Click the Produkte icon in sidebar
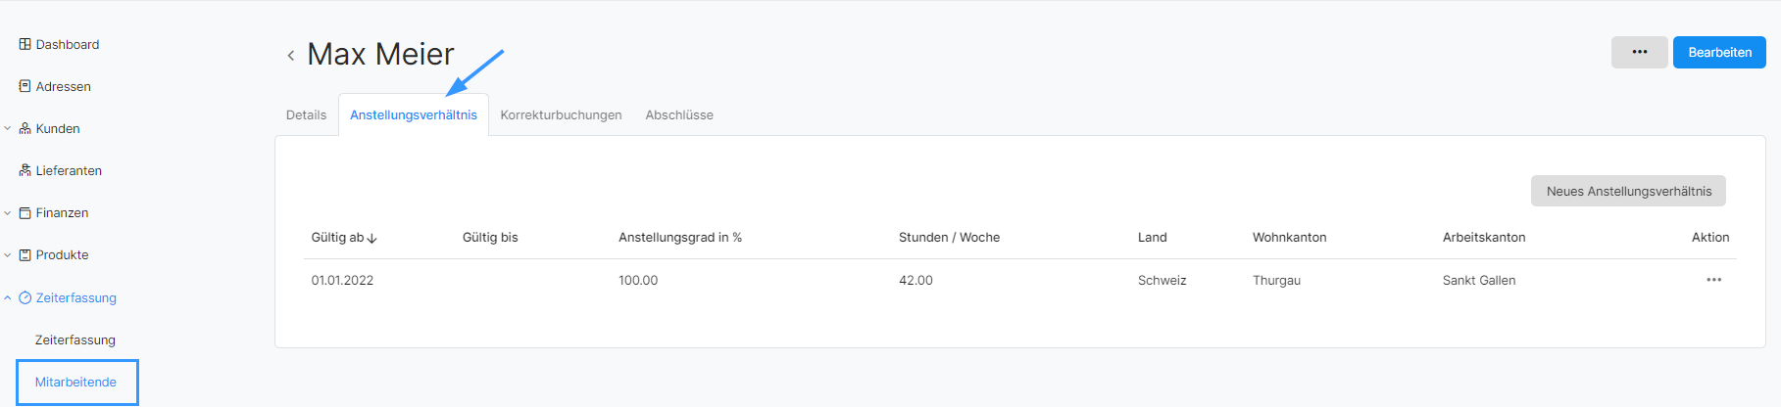 point(25,254)
